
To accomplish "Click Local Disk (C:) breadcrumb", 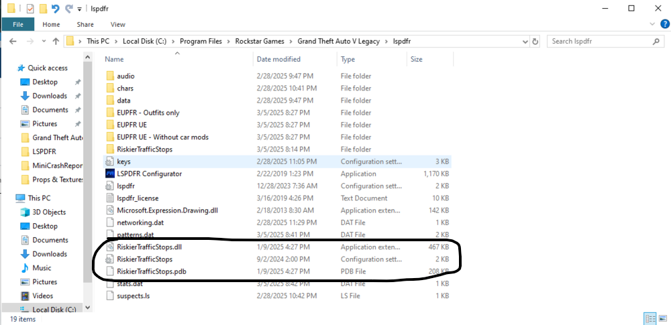I will tap(144, 42).
